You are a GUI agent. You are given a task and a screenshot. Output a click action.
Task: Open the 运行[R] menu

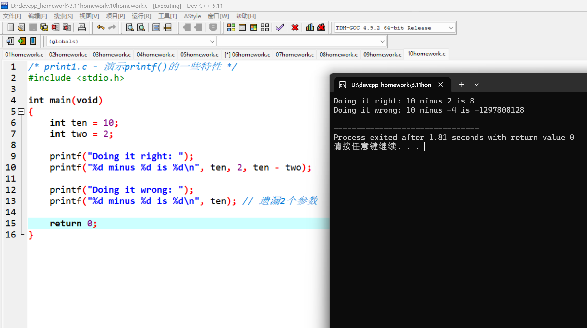coord(141,16)
